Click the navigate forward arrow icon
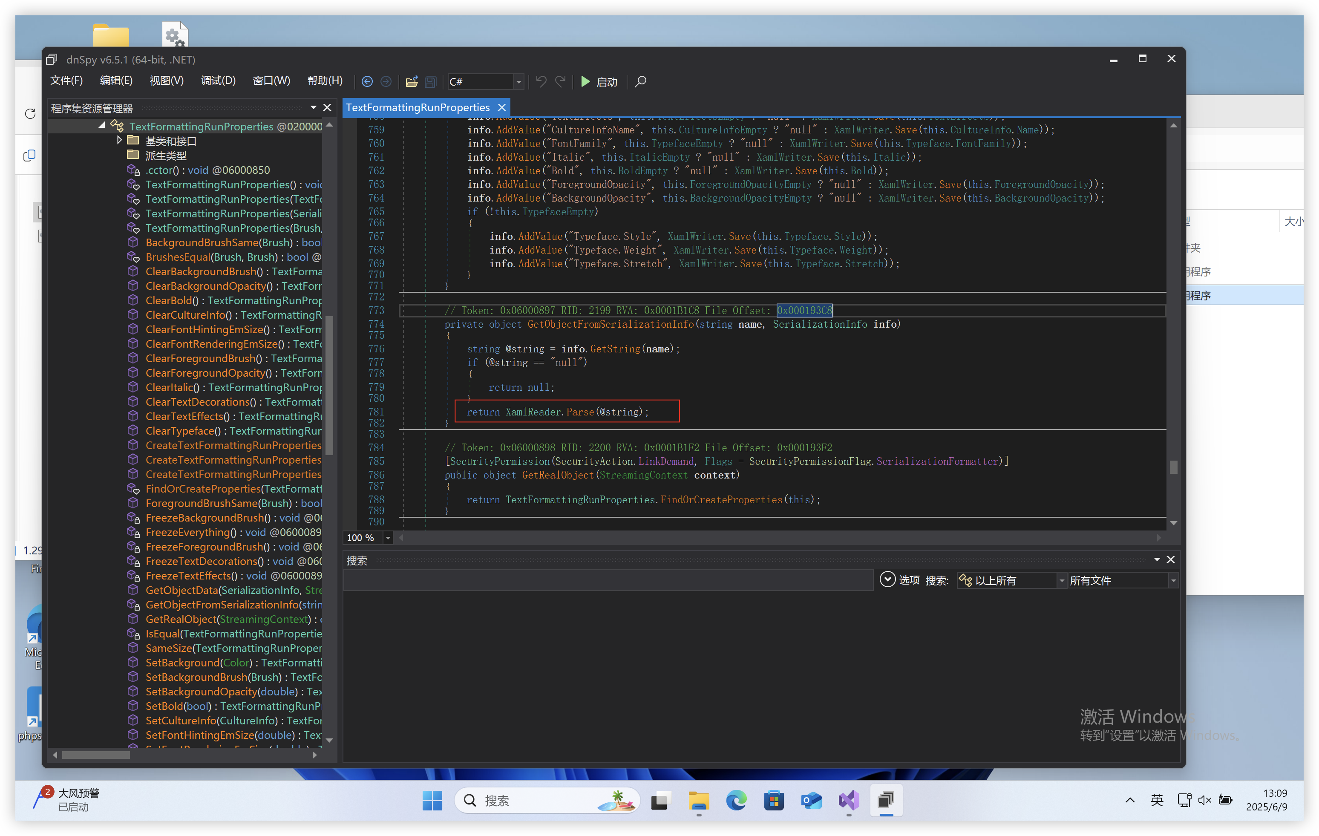 tap(386, 82)
